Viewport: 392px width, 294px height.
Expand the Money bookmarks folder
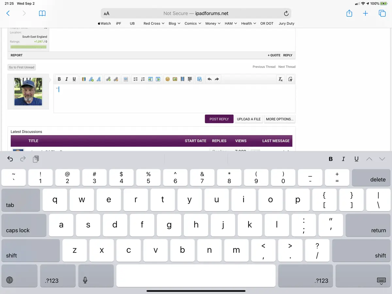(213, 24)
